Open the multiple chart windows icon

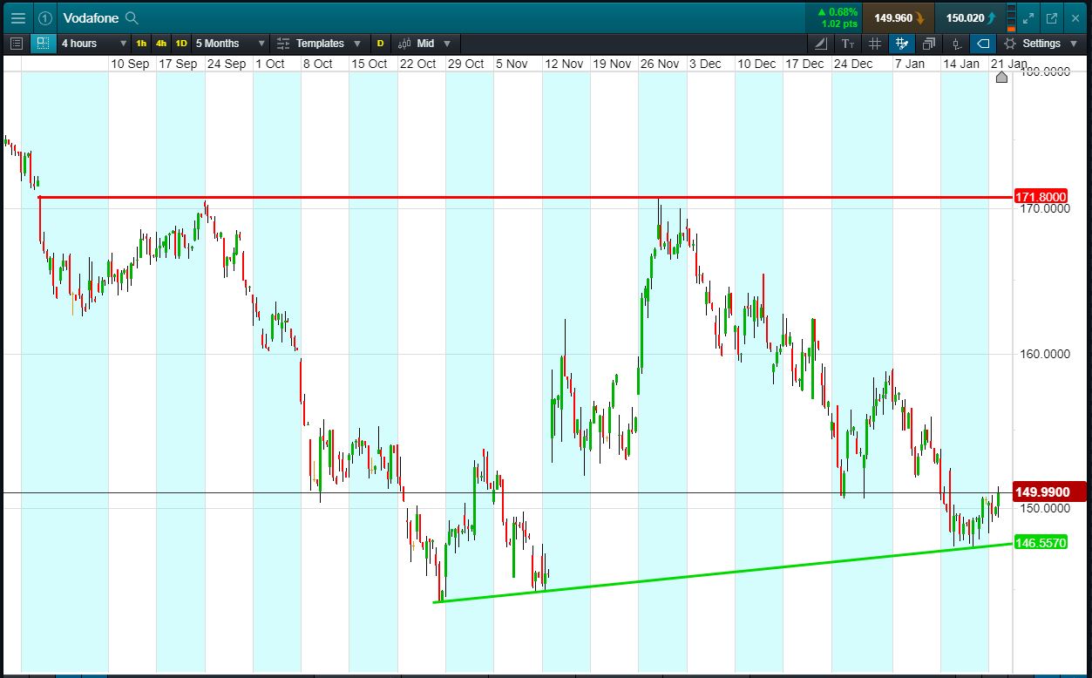pyautogui.click(x=928, y=43)
